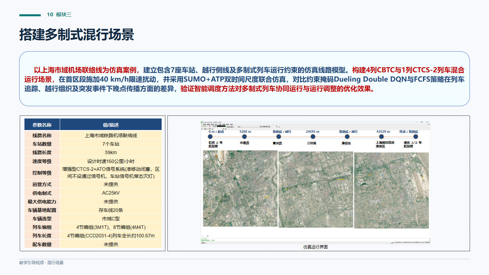
Task: Open the middle satellite map tile
Action: (315, 189)
